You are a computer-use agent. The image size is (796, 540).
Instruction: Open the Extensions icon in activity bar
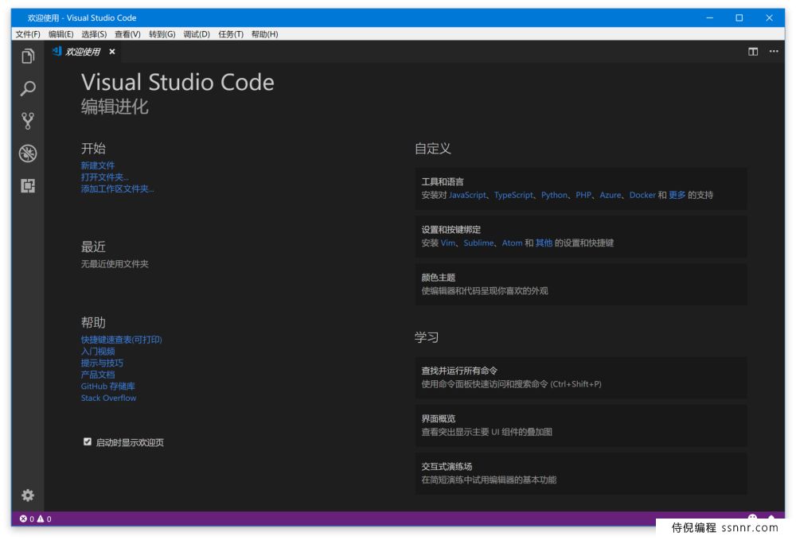coord(28,185)
